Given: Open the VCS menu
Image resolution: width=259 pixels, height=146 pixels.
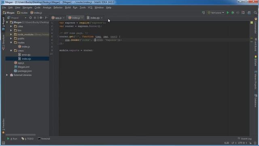Looking at the screenshot, I should [90, 8].
